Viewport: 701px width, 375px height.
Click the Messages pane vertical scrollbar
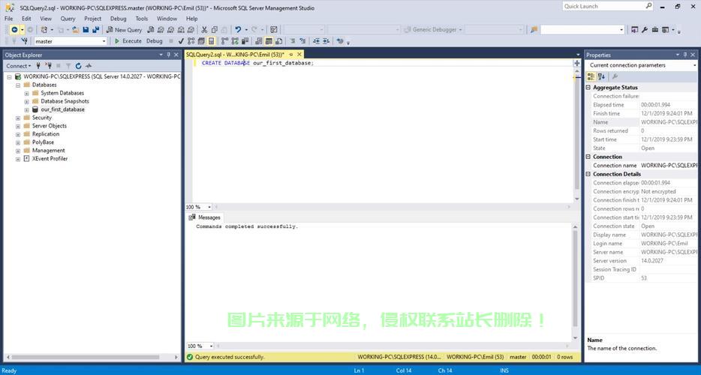pos(576,281)
